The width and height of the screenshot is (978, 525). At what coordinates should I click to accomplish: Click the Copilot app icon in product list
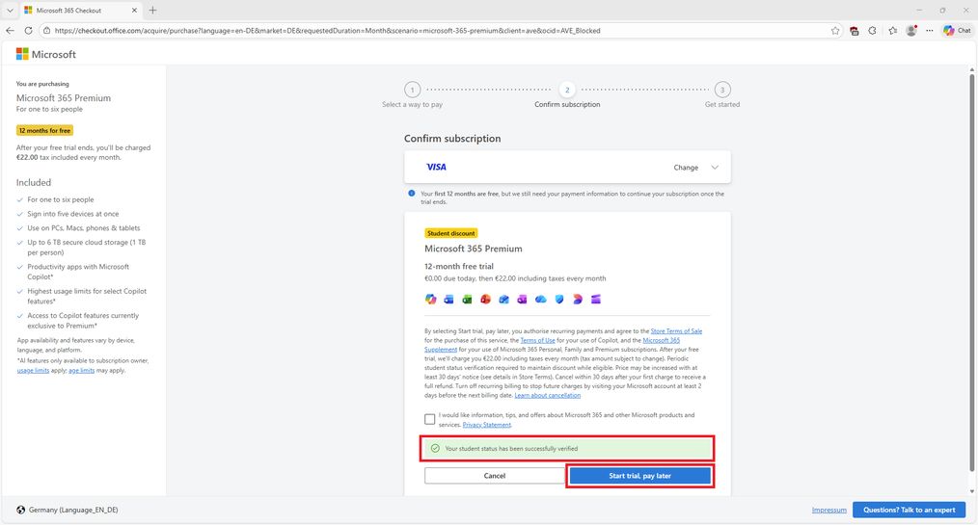pos(430,300)
